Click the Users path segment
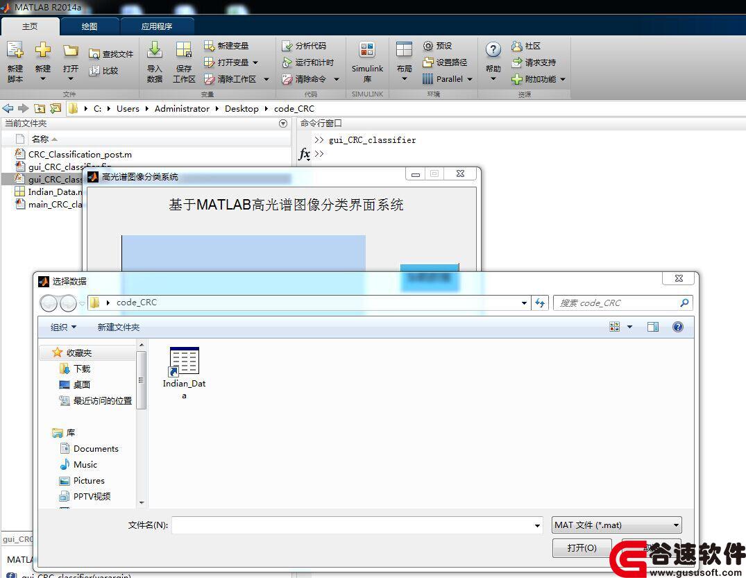The image size is (746, 578). coord(128,108)
